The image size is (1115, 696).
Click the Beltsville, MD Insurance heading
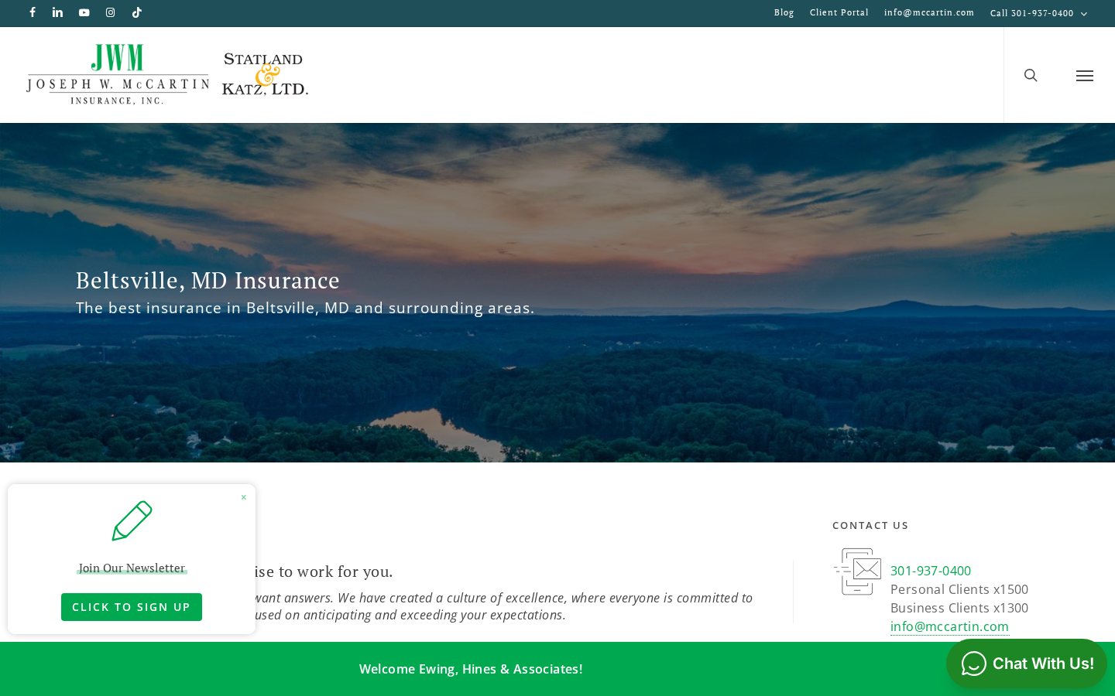(x=208, y=280)
